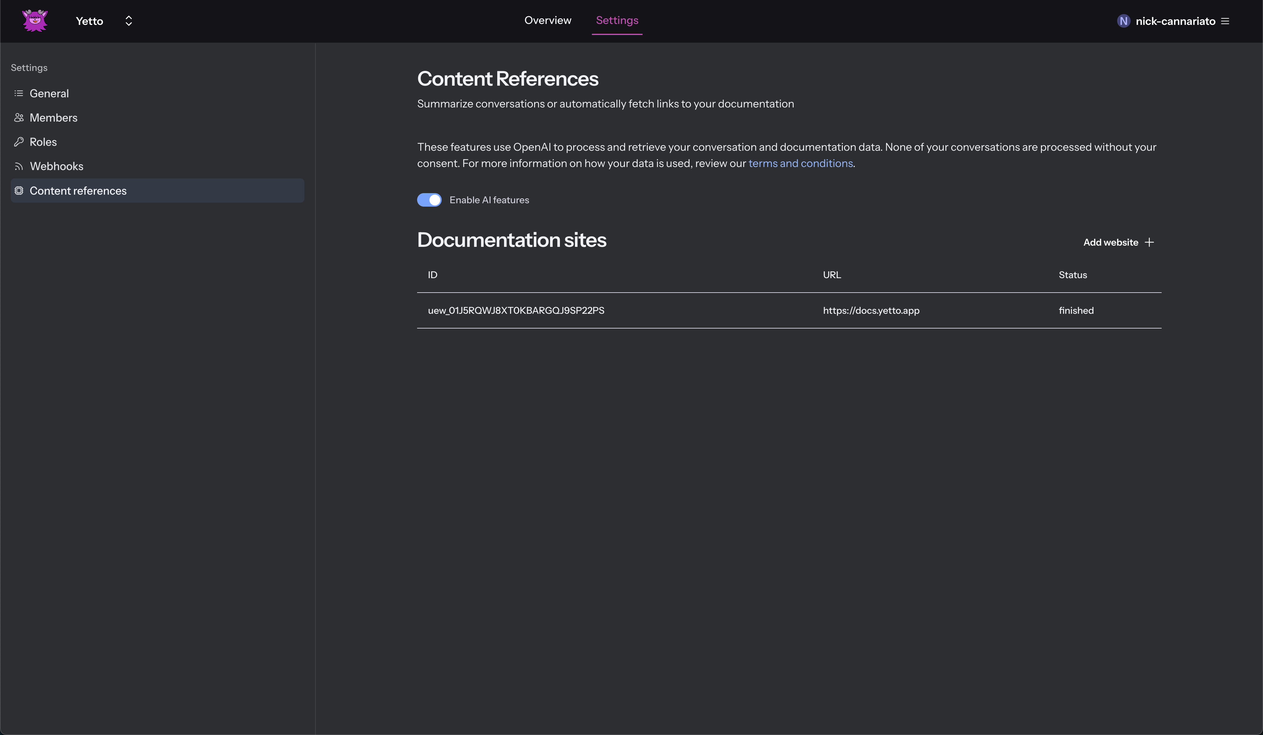Click the Roles key icon
Screen dimensions: 1263x735
[x=19, y=142]
